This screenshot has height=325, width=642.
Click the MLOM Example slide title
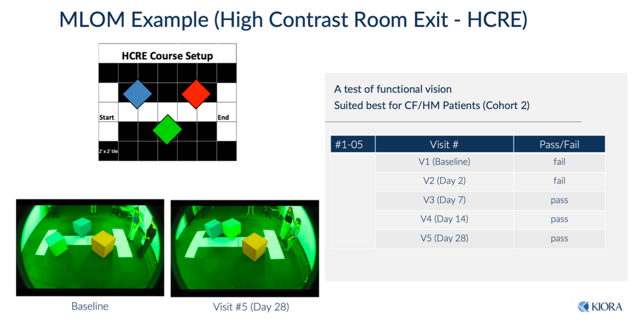point(293,20)
